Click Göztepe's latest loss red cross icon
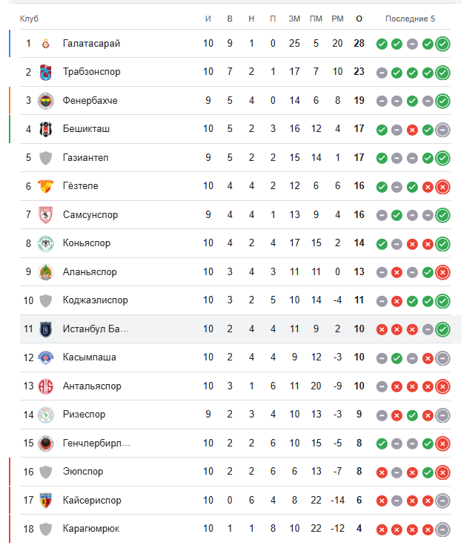The image size is (464, 554). tap(443, 186)
